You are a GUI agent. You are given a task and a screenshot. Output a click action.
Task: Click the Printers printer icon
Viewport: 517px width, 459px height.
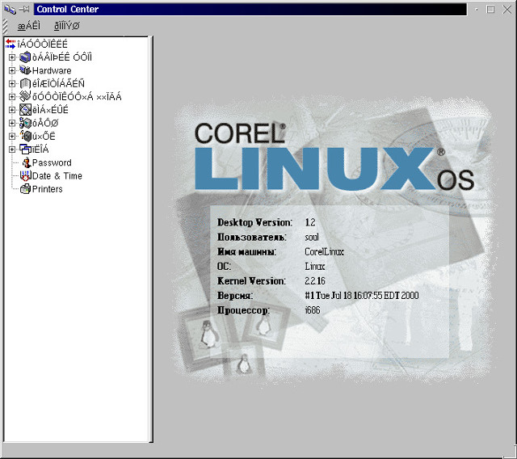[x=25, y=189]
